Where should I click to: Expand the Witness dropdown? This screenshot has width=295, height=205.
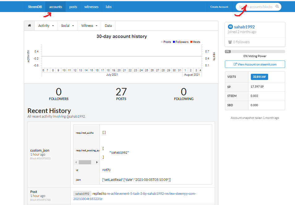89,26
